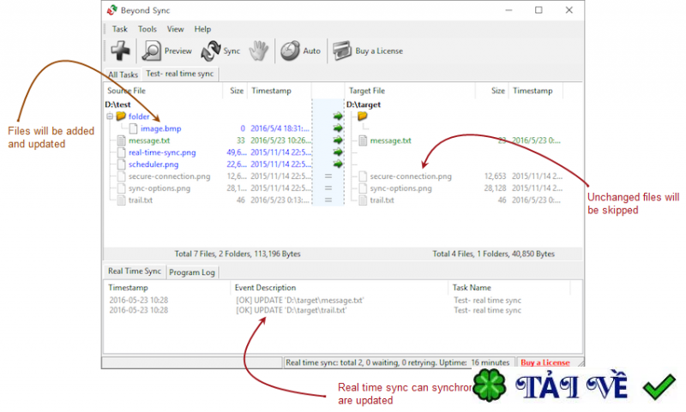Click the Auto clock icon

[x=290, y=51]
